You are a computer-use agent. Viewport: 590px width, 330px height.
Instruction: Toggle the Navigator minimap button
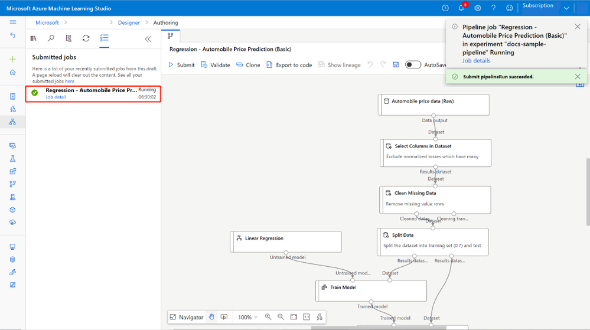tap(187, 317)
